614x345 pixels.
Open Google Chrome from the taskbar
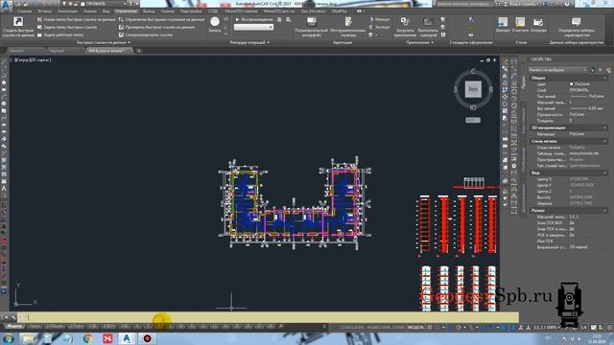click(x=87, y=338)
